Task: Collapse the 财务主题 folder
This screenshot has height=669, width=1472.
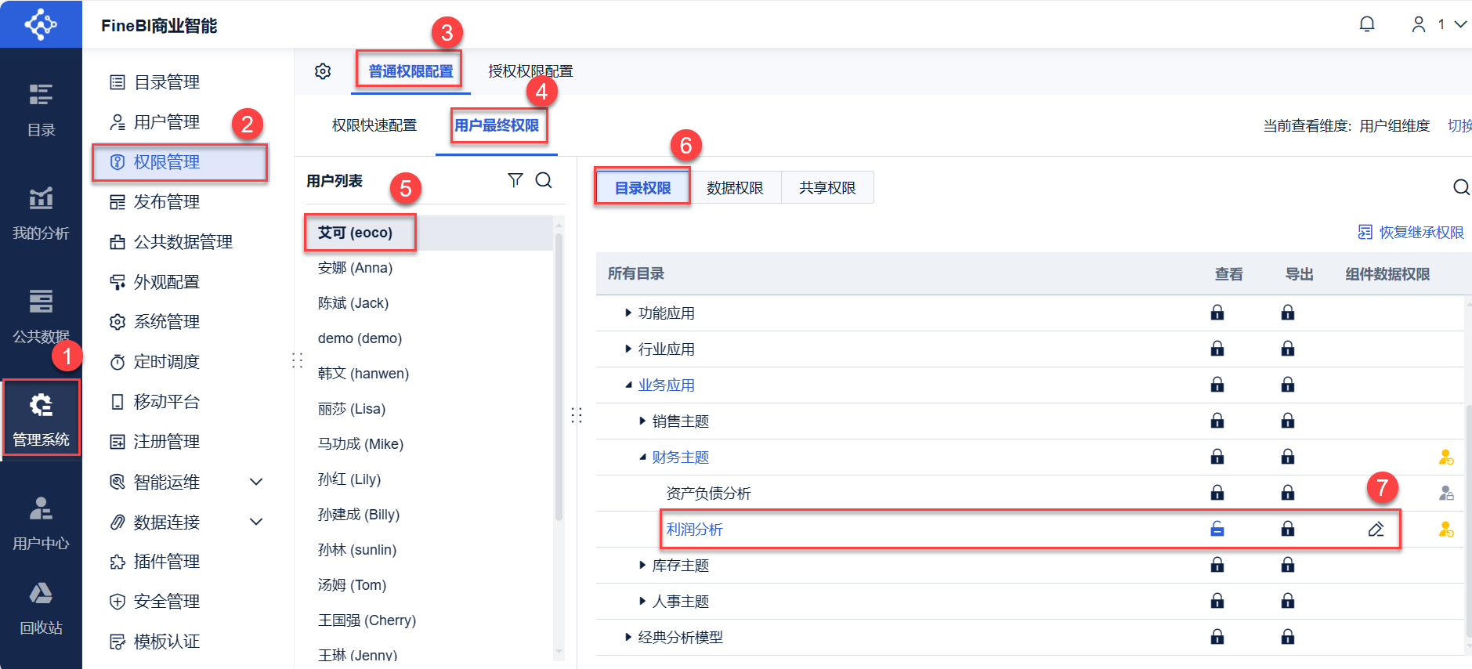Action: click(x=642, y=457)
